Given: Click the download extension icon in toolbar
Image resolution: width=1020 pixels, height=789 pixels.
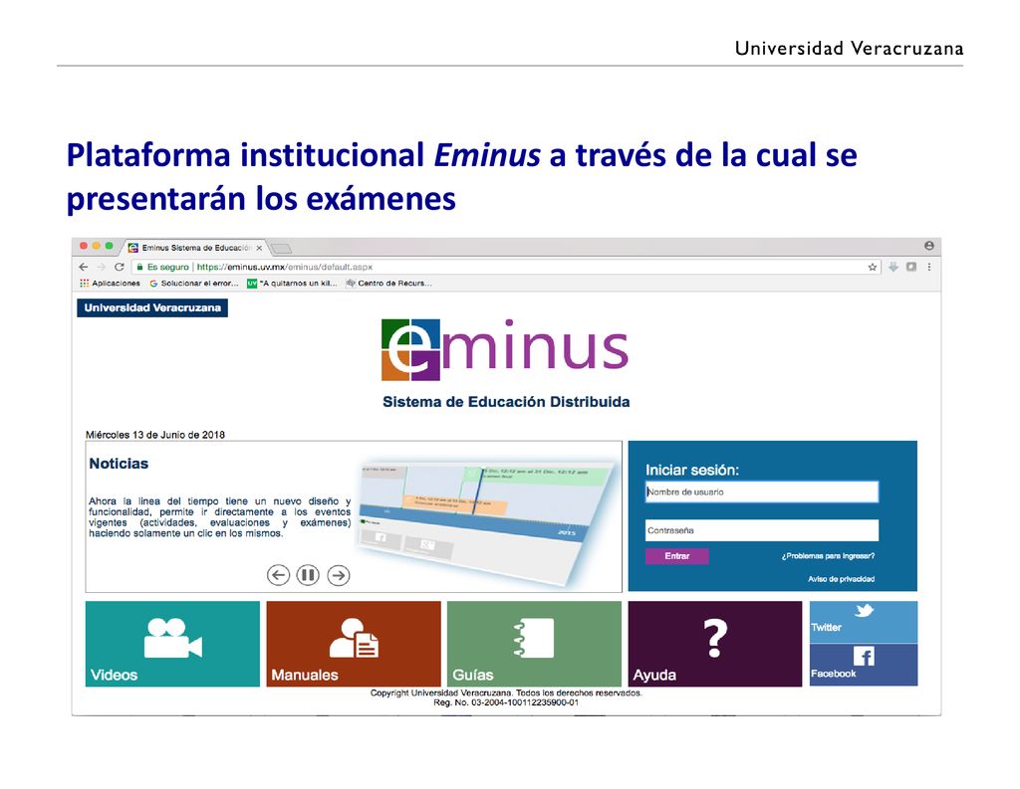Looking at the screenshot, I should 893,267.
